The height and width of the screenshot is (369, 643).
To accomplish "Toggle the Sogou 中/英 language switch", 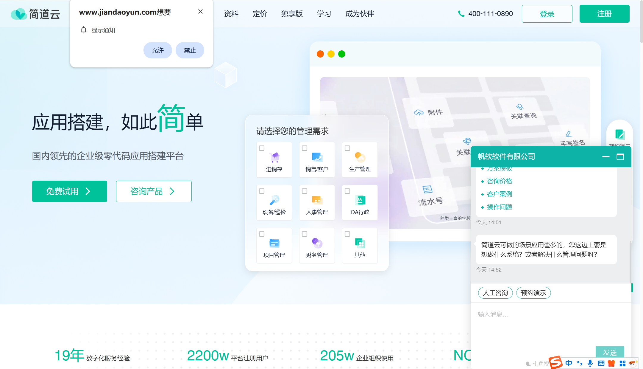I will coord(569,363).
